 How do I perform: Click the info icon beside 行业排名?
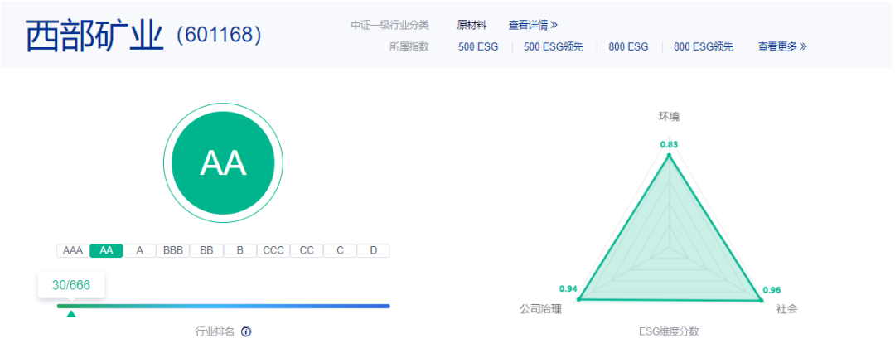click(x=246, y=331)
